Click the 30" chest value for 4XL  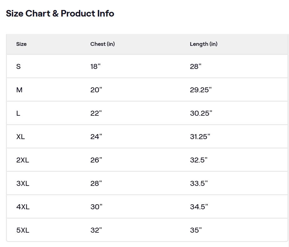96,207
